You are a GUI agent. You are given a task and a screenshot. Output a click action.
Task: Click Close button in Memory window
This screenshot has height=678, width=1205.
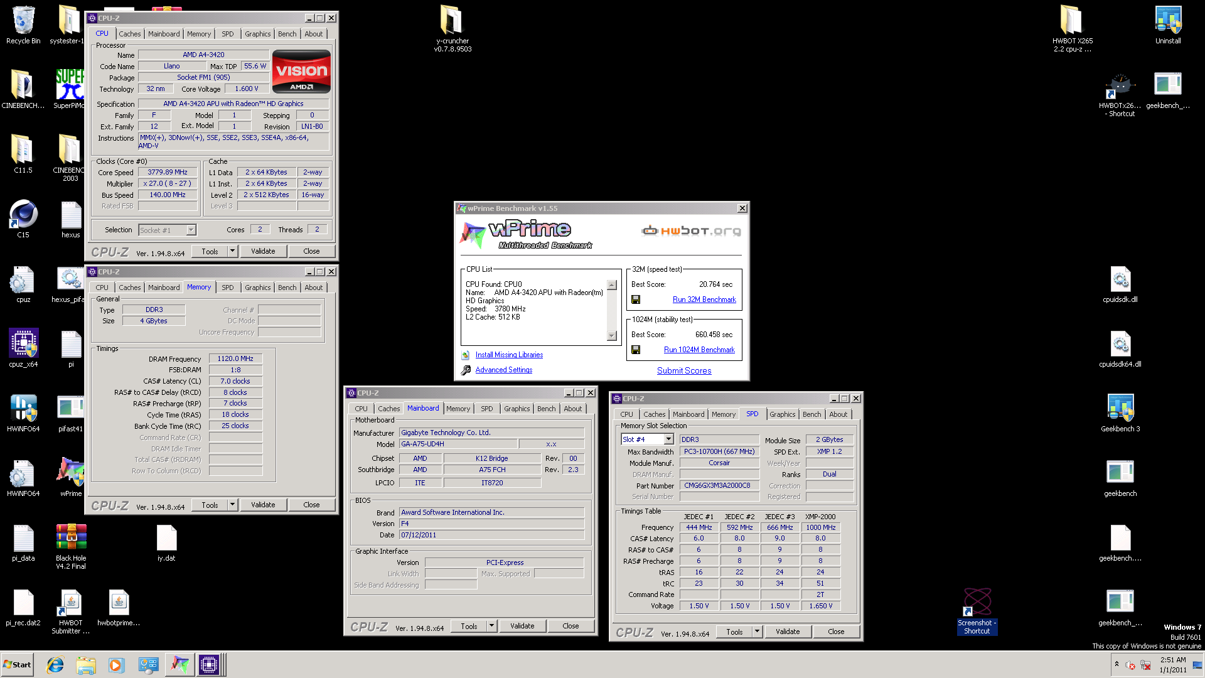[x=311, y=505]
